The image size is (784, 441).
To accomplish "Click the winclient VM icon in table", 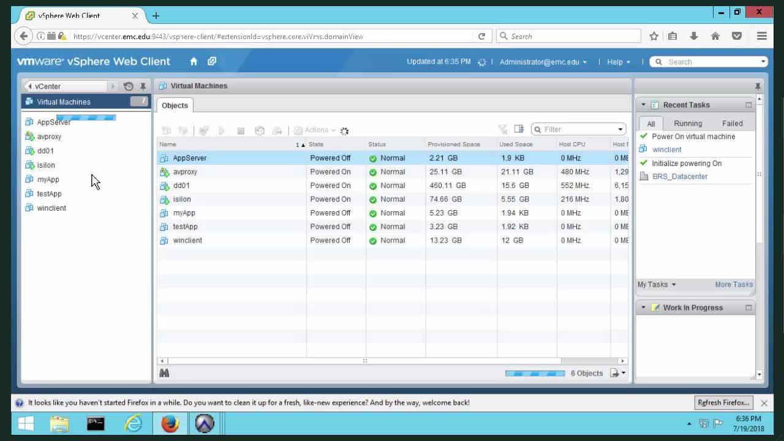I will pyautogui.click(x=164, y=241).
